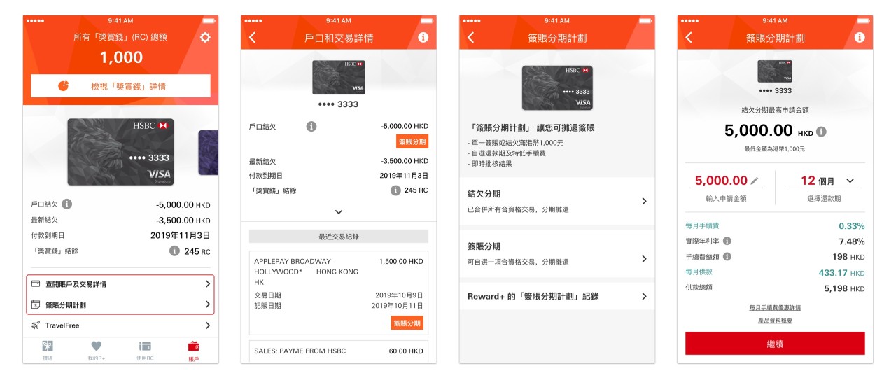Tap info icon beside 245 RC on 戶口和交易詳情 screen
Image resolution: width=896 pixels, height=378 pixels.
(395, 190)
